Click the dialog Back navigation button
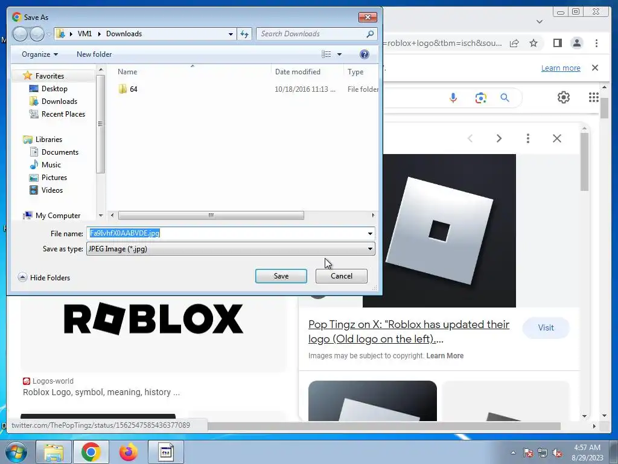This screenshot has height=464, width=618. pos(20,34)
